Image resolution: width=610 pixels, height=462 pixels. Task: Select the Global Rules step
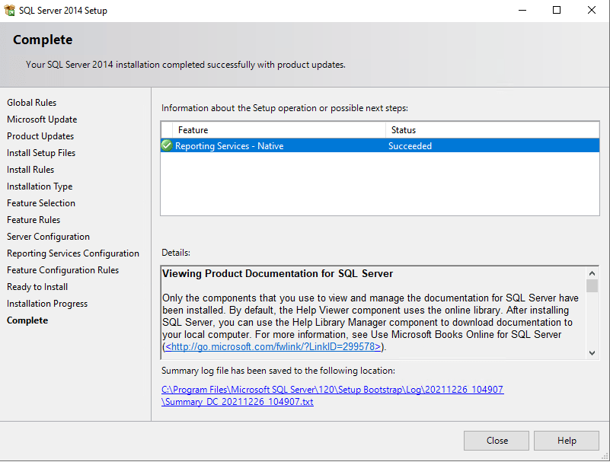(x=32, y=103)
